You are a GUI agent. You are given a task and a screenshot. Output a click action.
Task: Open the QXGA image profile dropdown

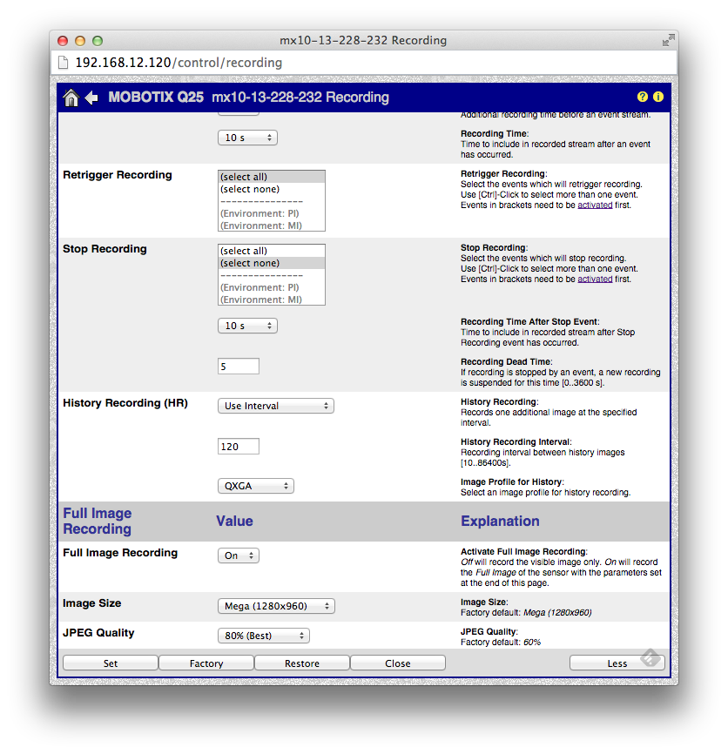coord(255,486)
